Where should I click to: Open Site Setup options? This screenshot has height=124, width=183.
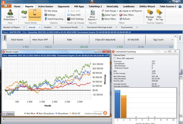click(51, 11)
